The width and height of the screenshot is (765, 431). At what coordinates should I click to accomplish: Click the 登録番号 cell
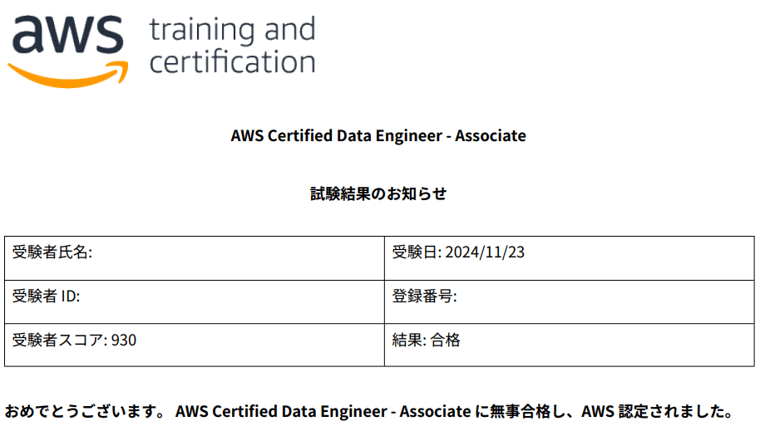tap(570, 302)
